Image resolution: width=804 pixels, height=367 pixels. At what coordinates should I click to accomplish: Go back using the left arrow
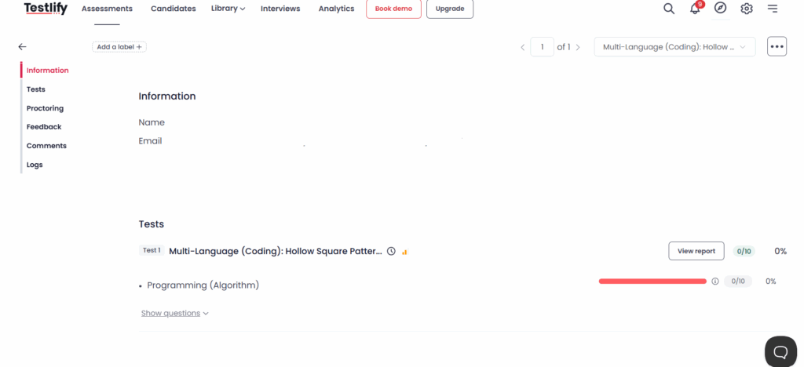[22, 46]
